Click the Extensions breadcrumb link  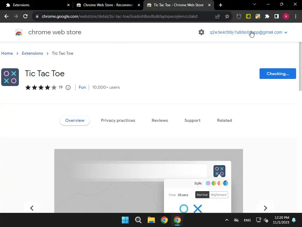pos(32,53)
